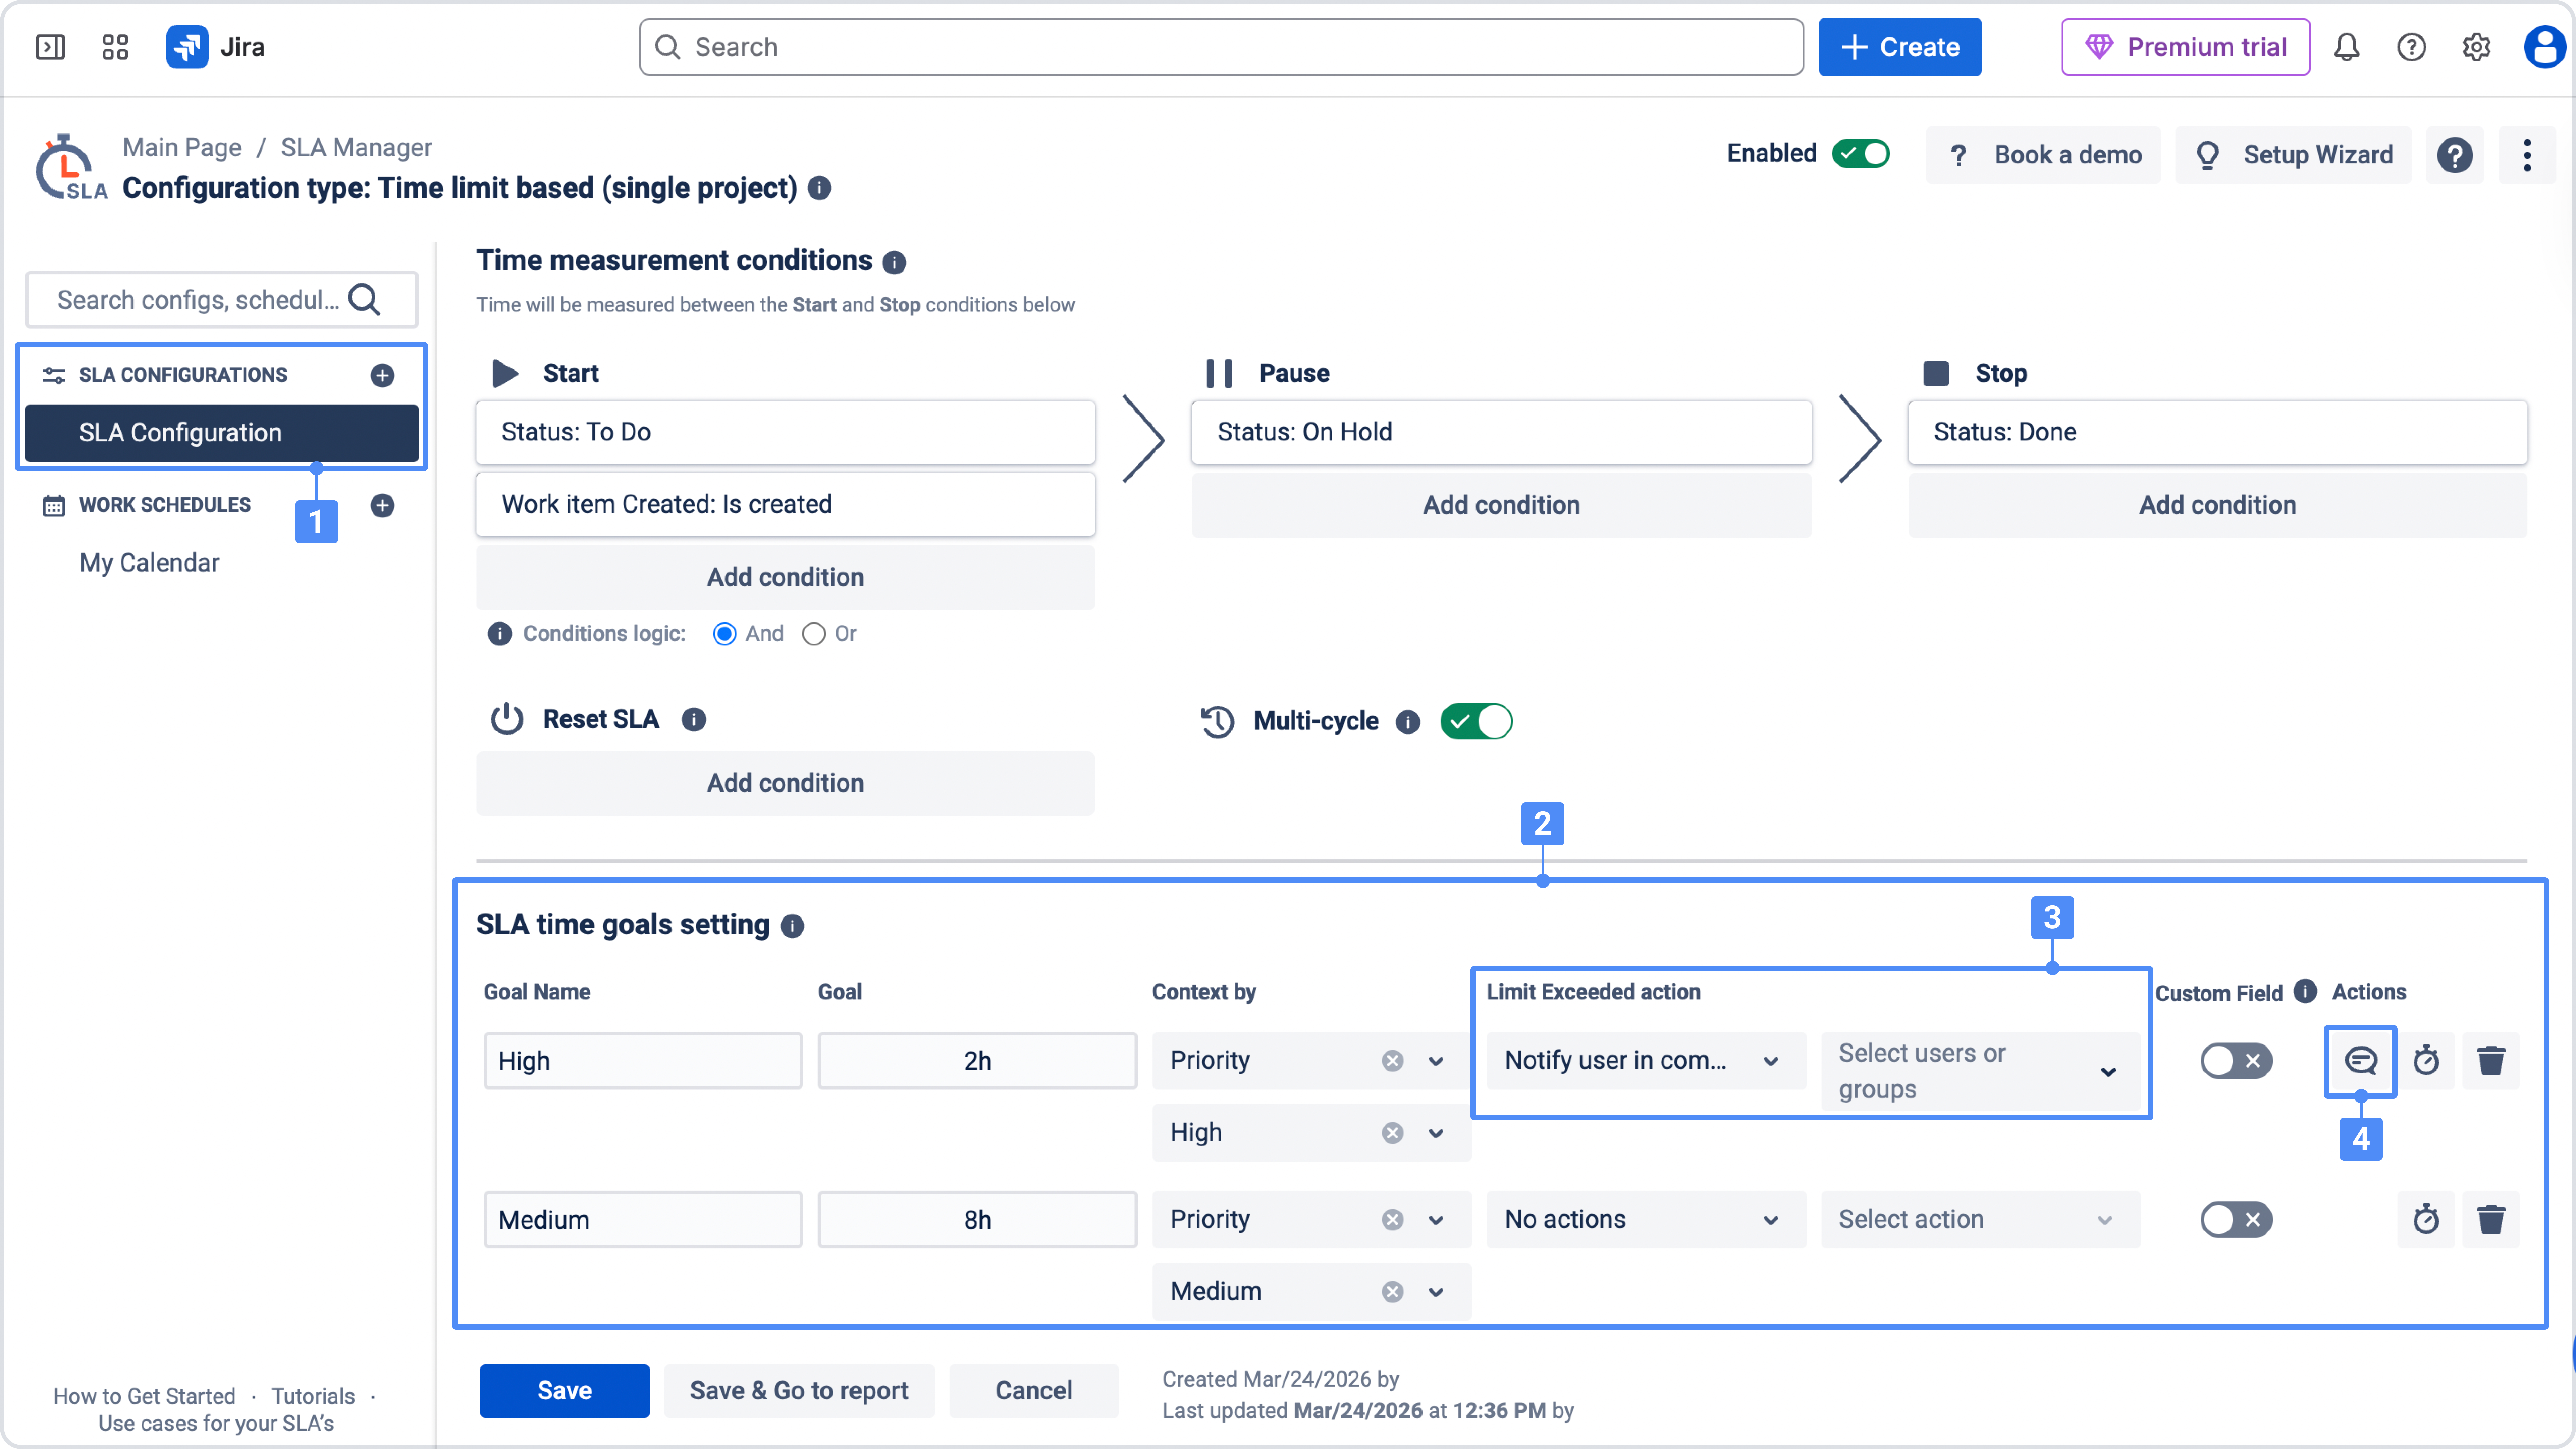Add a new SLA configuration plus icon
Screen dimensions: 2576x1449
pos(382,375)
